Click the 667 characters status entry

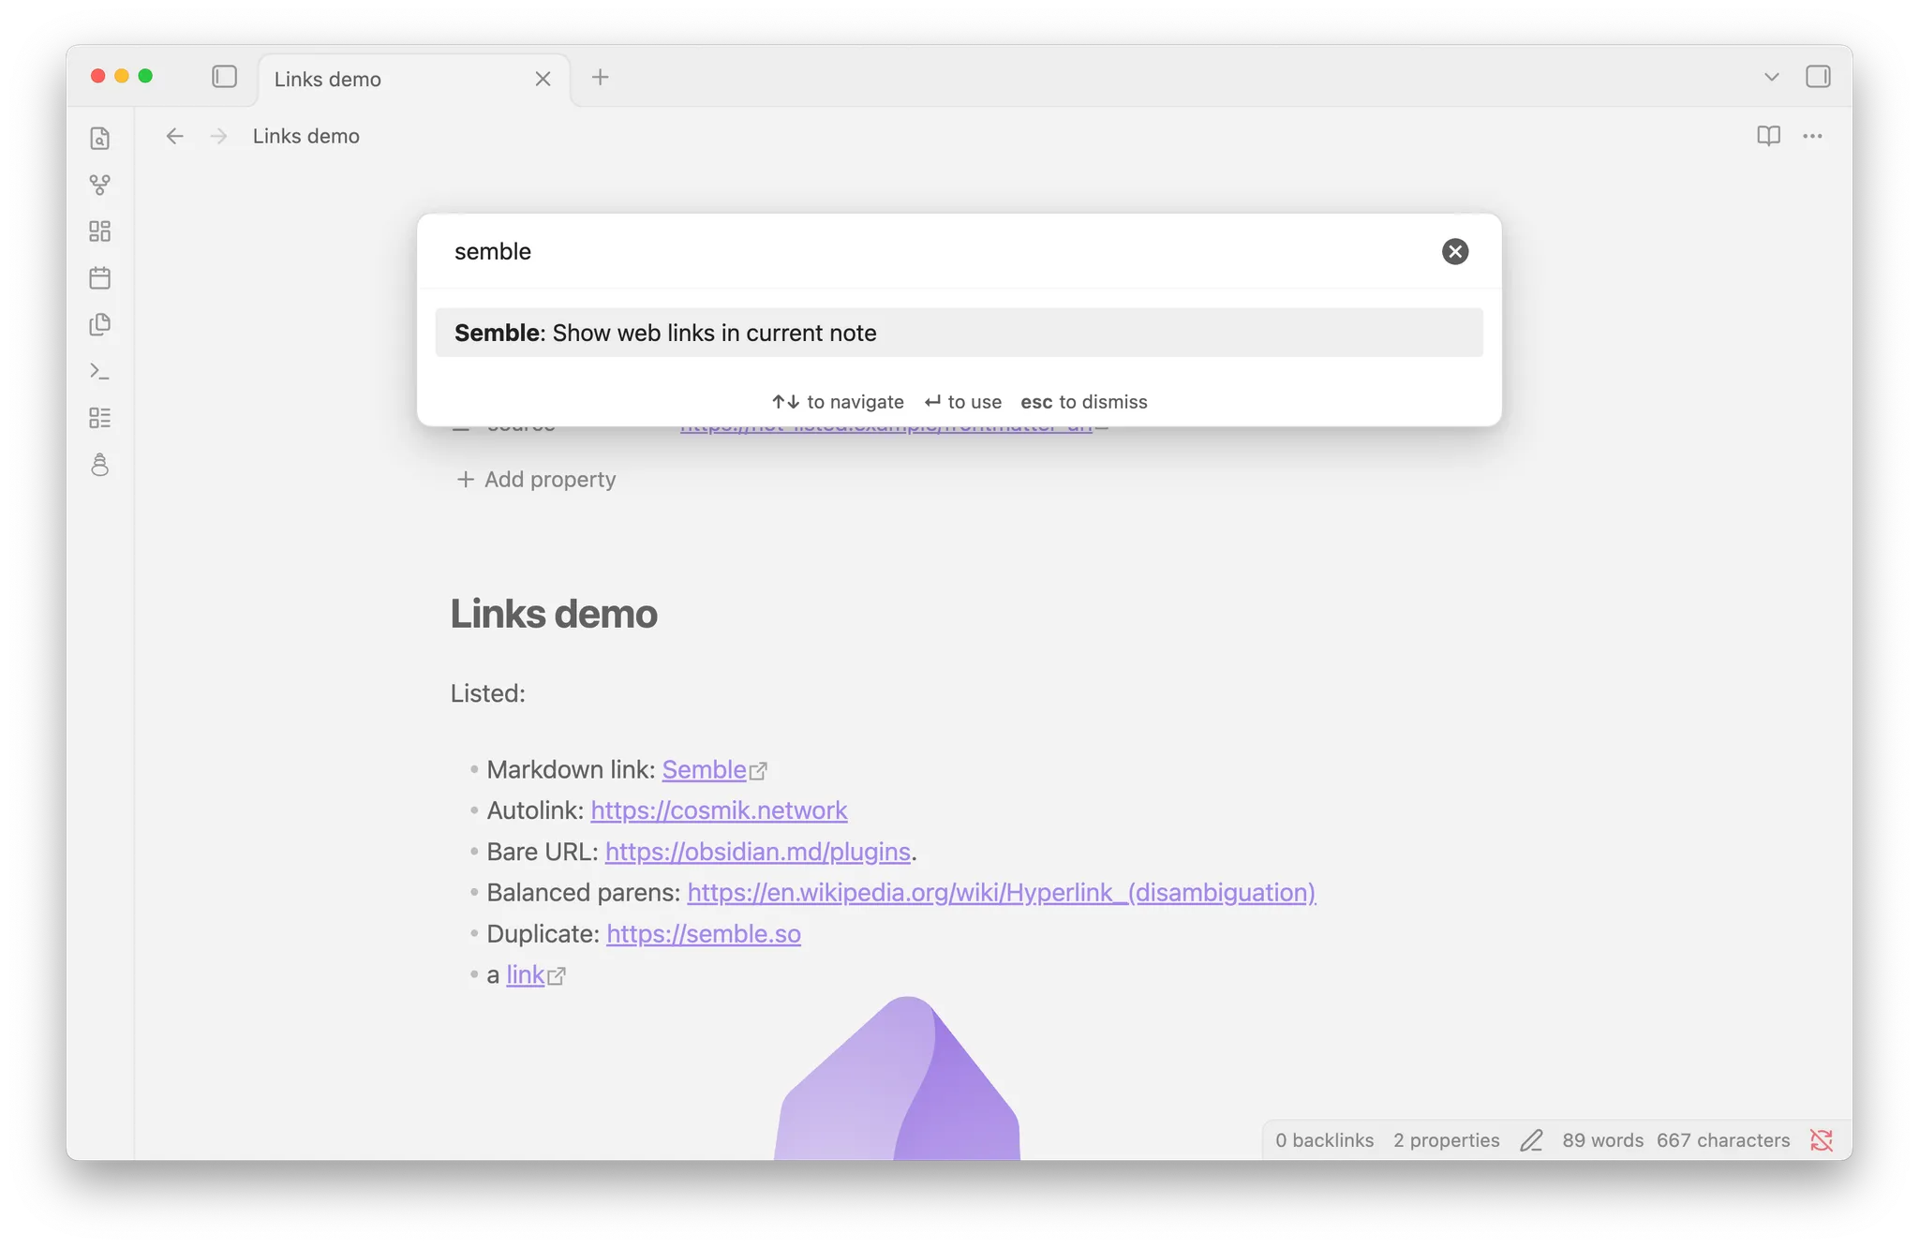(1723, 1140)
